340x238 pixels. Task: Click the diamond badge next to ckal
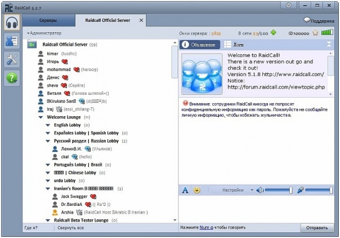click(74, 157)
